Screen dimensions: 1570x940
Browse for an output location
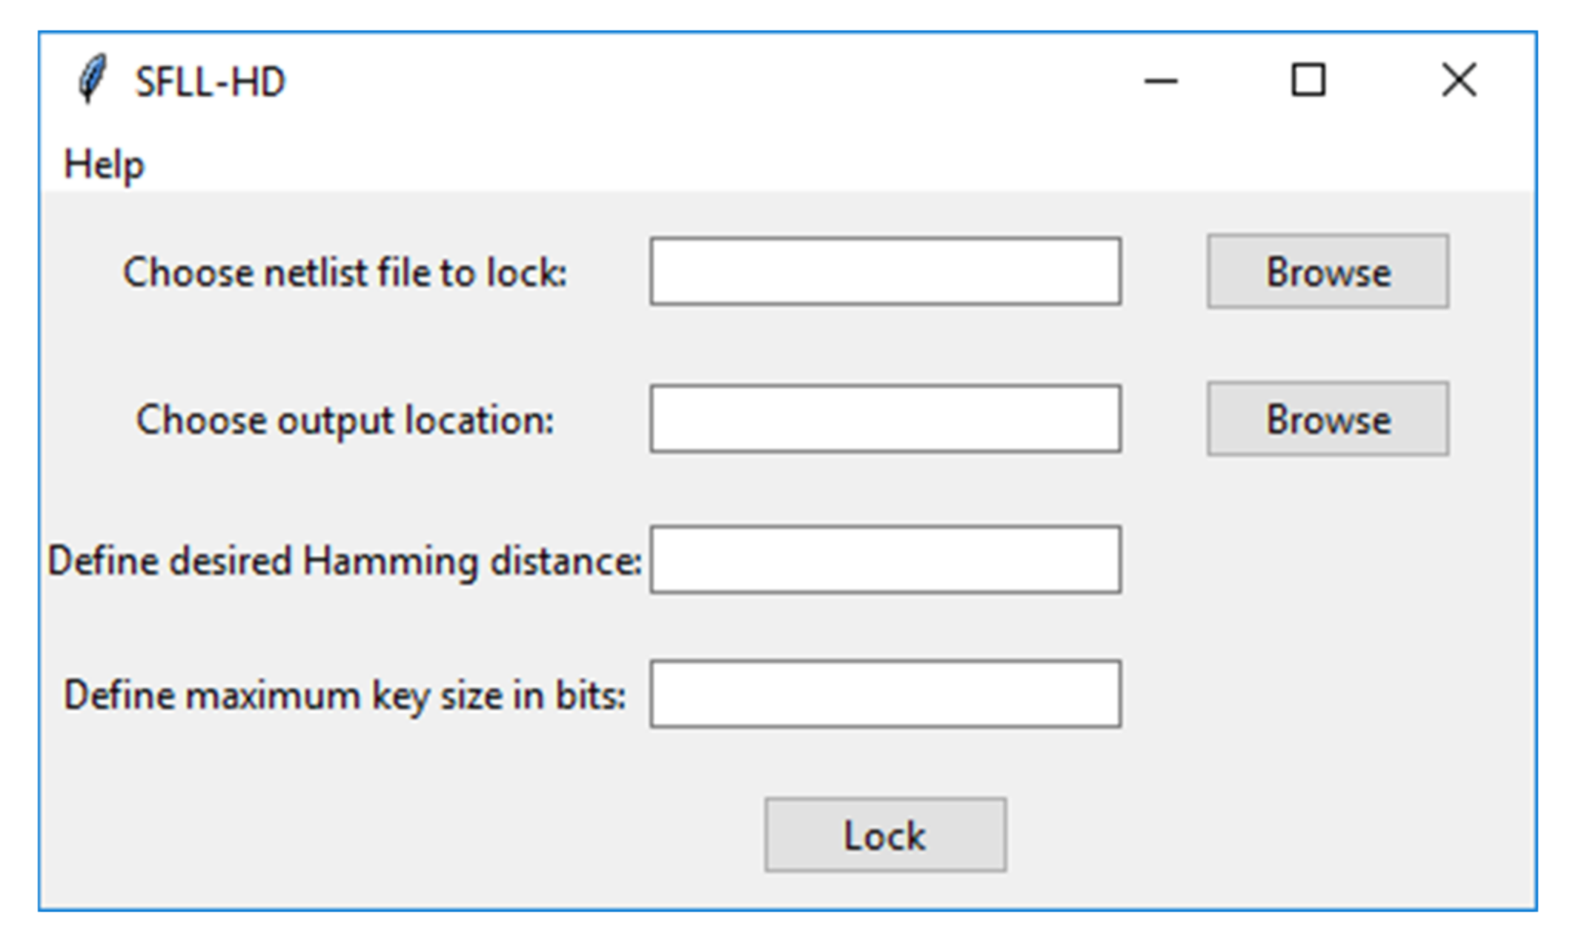(x=1327, y=419)
